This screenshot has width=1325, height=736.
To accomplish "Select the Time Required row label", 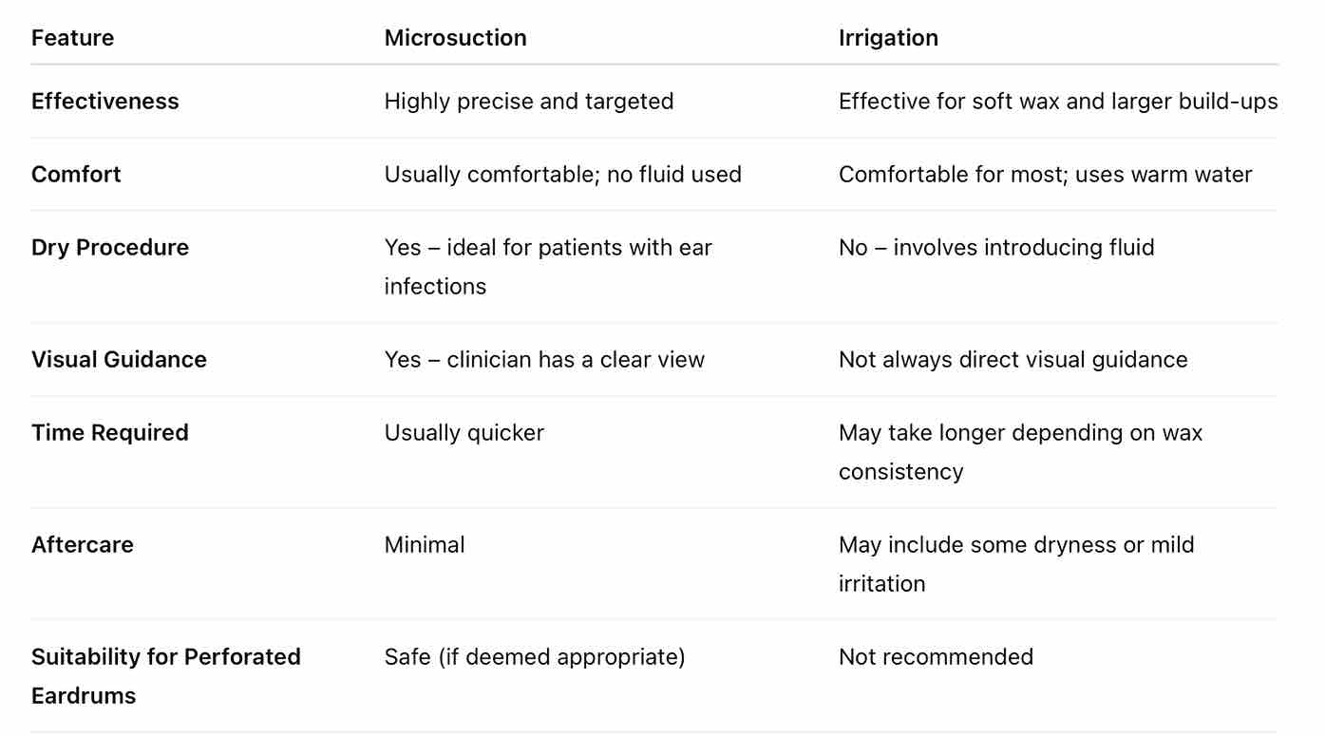I will click(x=110, y=433).
